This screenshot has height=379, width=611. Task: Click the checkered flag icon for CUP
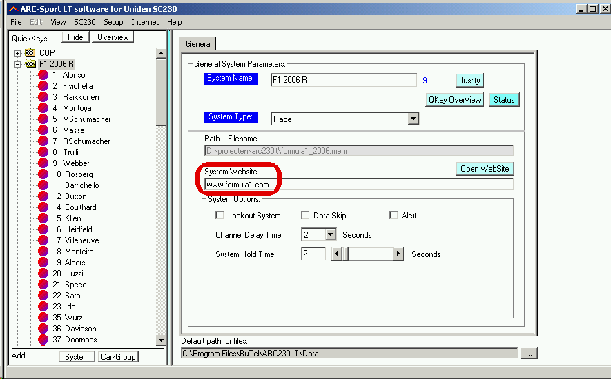tap(30, 52)
